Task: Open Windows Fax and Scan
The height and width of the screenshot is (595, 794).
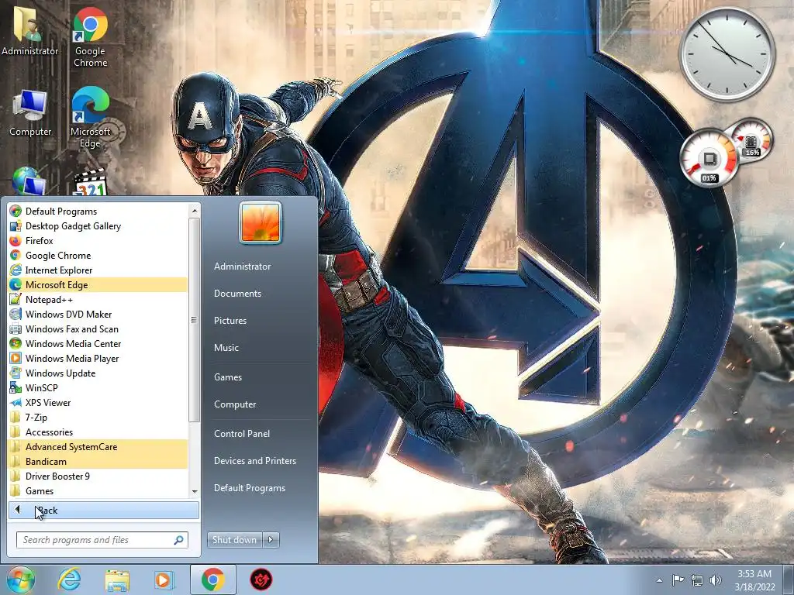Action: pyautogui.click(x=98, y=328)
